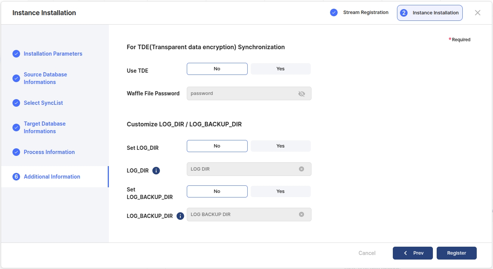
Task: Click the Process Information checkmark icon
Action: [16, 152]
